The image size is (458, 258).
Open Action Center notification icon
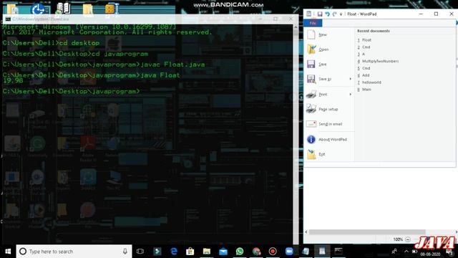450,252
